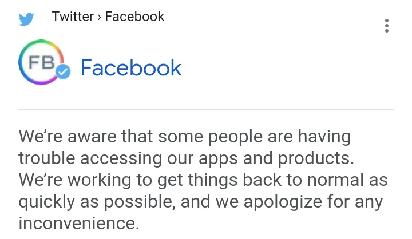Image resolution: width=412 pixels, height=239 pixels.
Task: Open the large blue Facebook title link
Action: pyautogui.click(x=130, y=68)
